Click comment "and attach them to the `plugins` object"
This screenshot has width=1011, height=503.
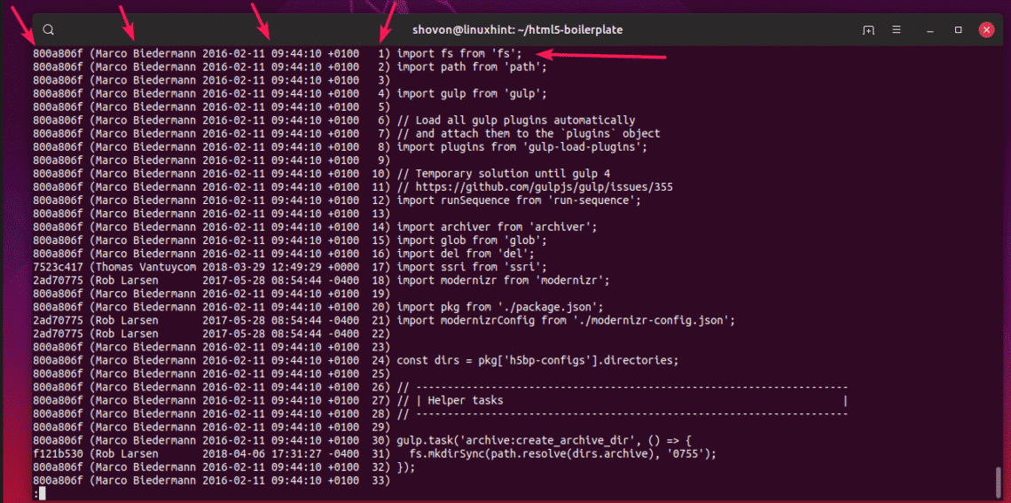click(537, 133)
